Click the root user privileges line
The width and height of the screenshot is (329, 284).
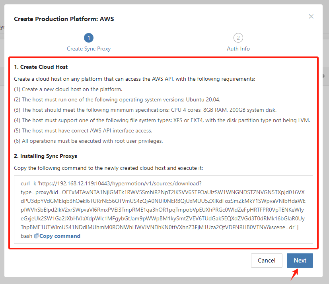click(88, 141)
